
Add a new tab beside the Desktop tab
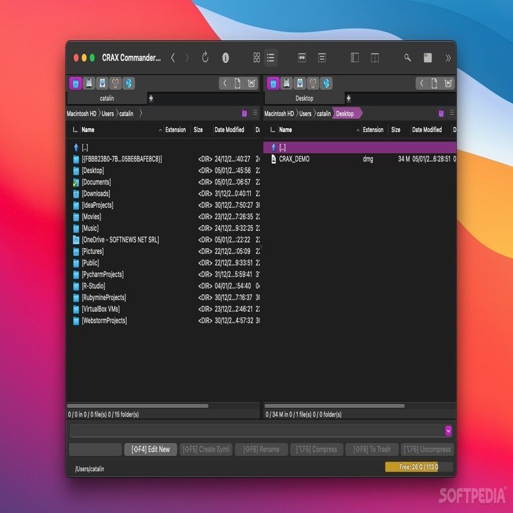[x=348, y=98]
